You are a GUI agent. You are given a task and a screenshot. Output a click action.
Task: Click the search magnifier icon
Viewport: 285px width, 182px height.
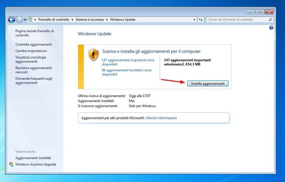(270, 20)
